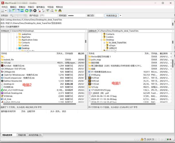Image resolution: width=175 pixels, height=143 pixels.
Task: Open the 传输(T) menu
Action: (x=30, y=7)
